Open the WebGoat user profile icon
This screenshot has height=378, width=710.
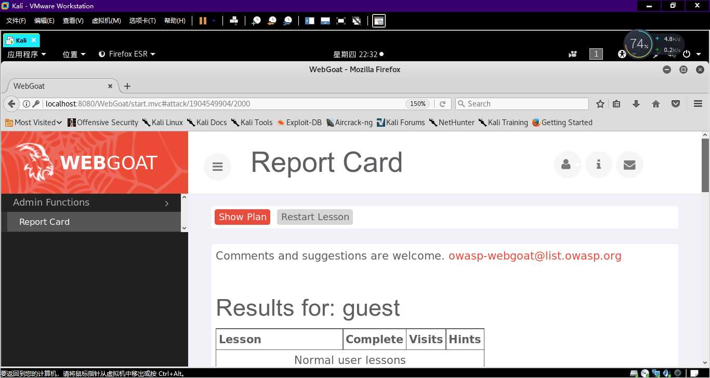click(568, 165)
